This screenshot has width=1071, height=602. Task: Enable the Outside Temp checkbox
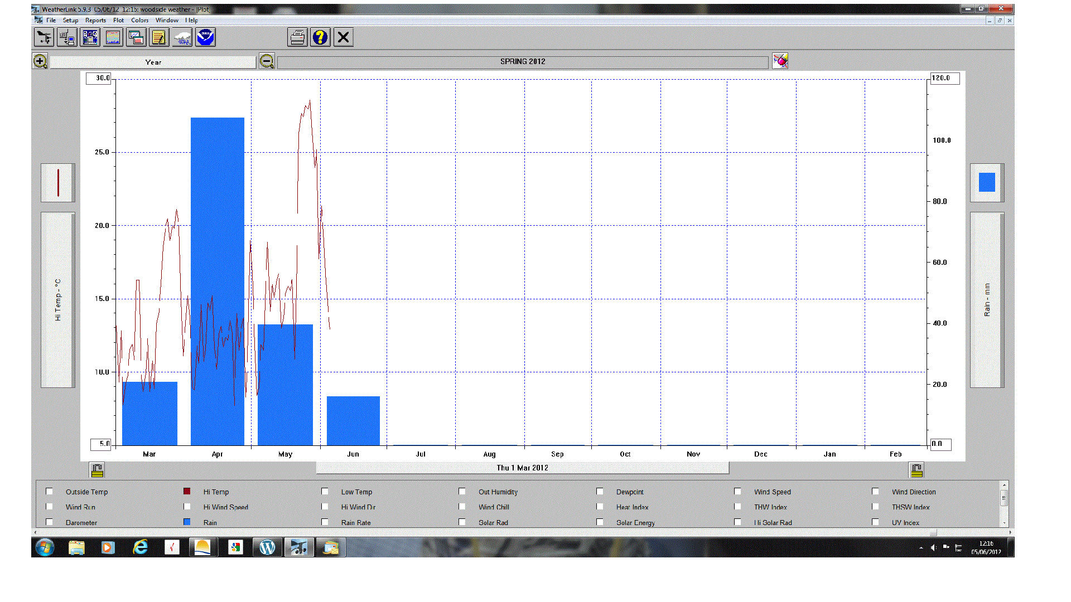pyautogui.click(x=50, y=492)
